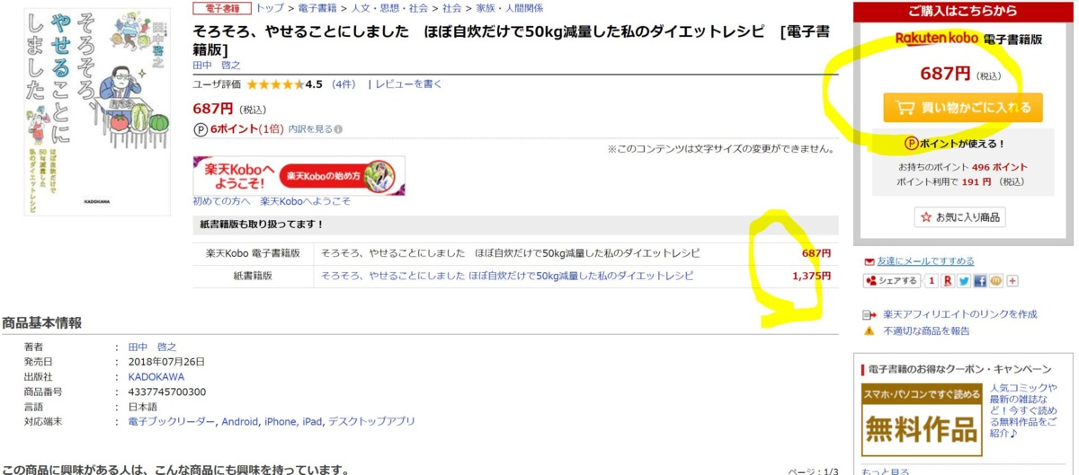The width and height of the screenshot is (1079, 475).
Task: Open 友達にメールですすめる link
Action: click(926, 261)
